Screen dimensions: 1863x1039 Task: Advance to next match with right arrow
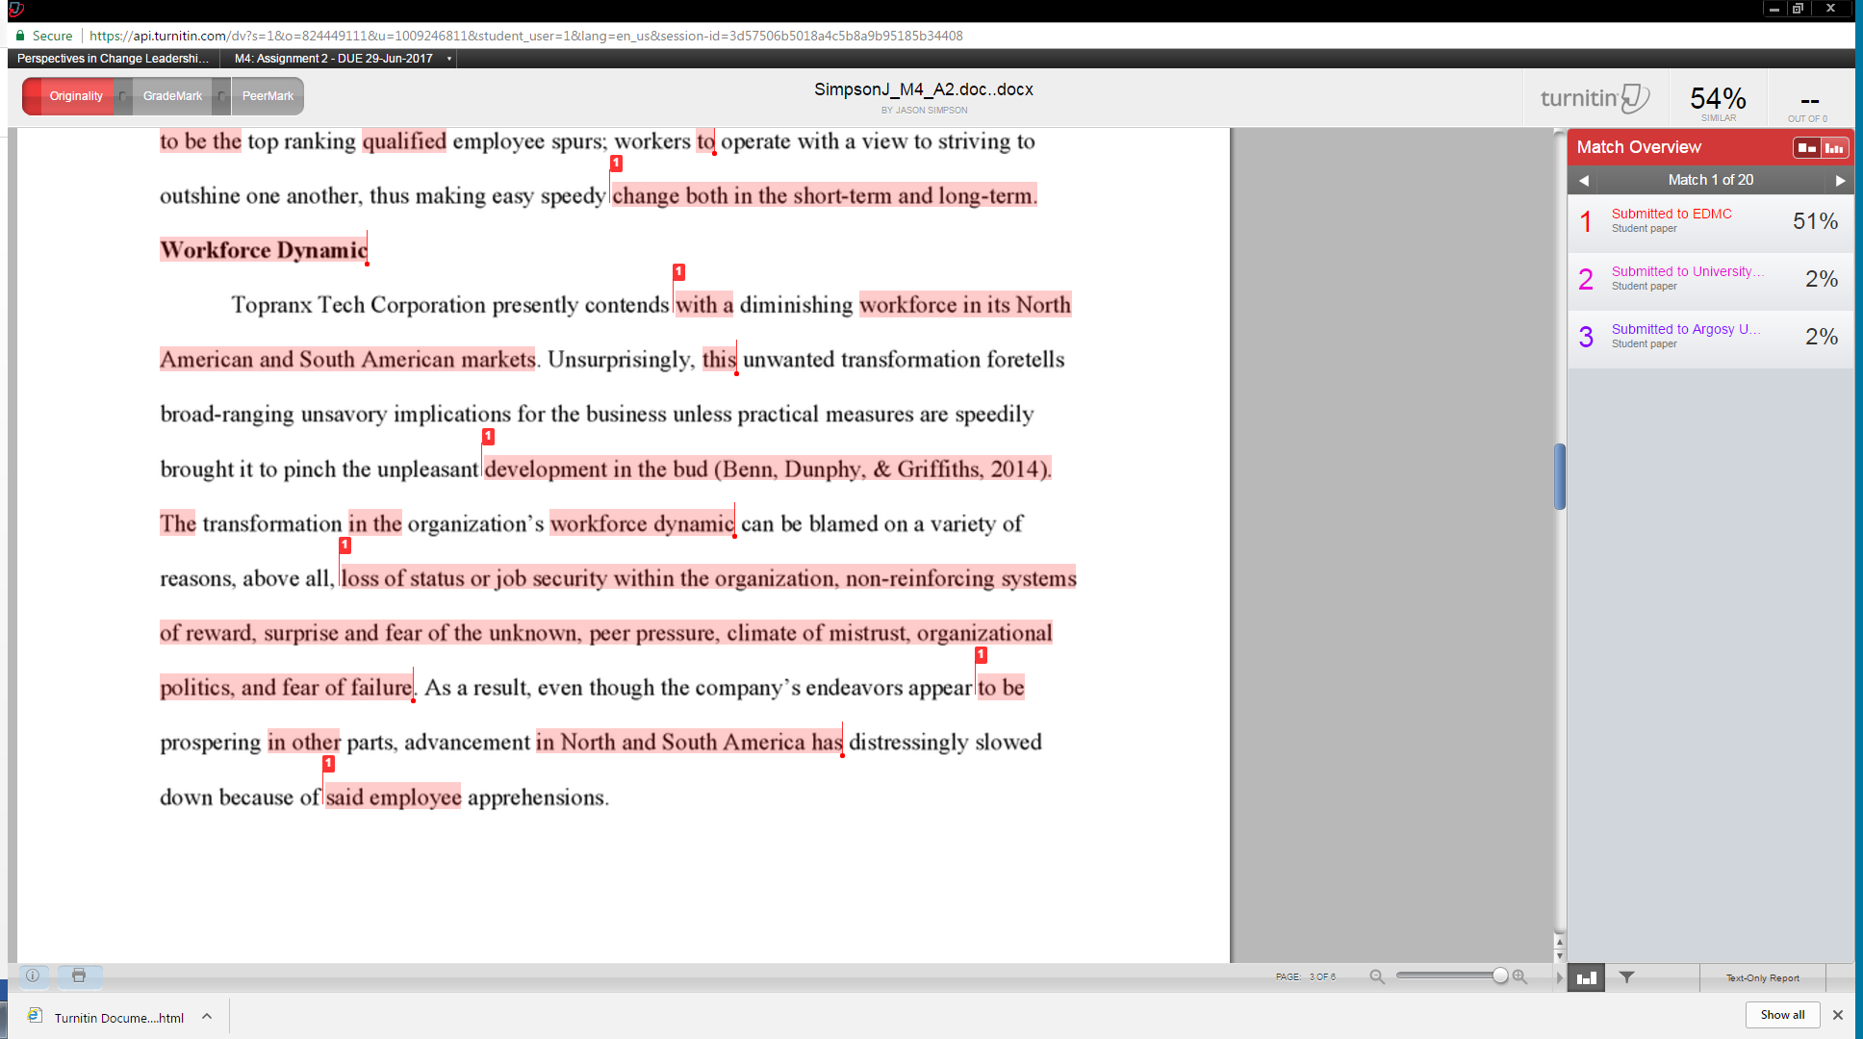pyautogui.click(x=1841, y=180)
